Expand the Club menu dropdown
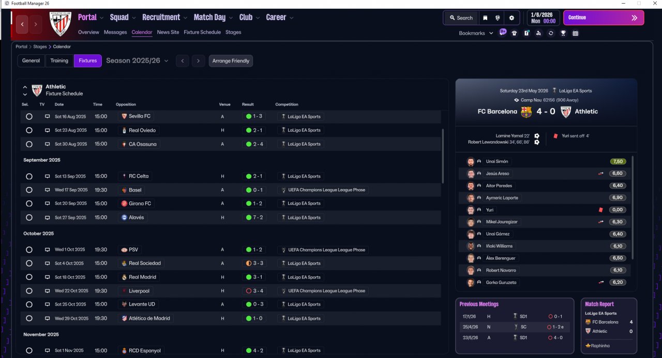 pyautogui.click(x=258, y=18)
